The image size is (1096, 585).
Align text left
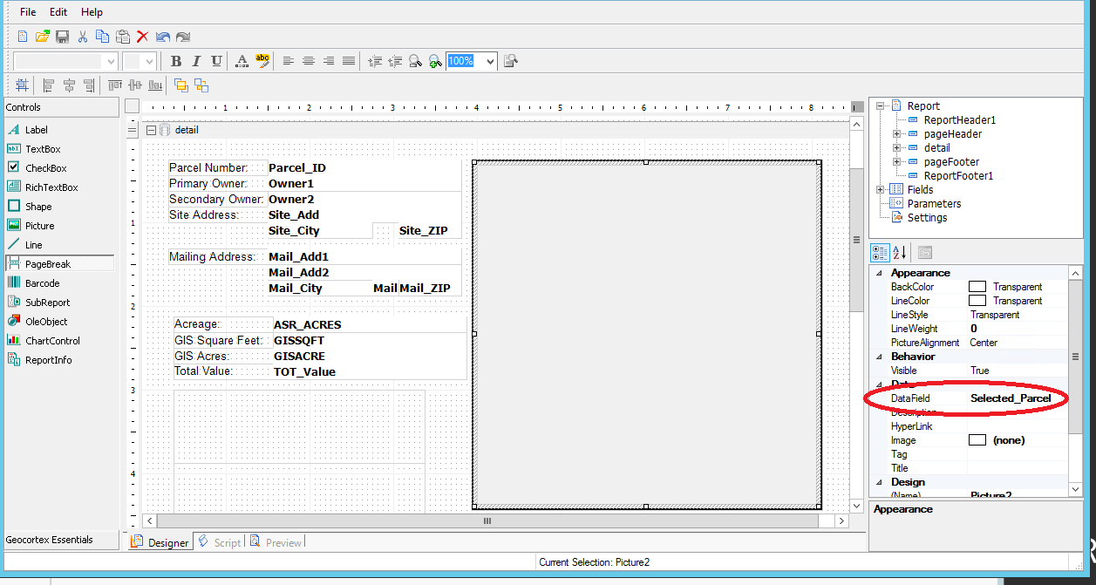pyautogui.click(x=289, y=61)
